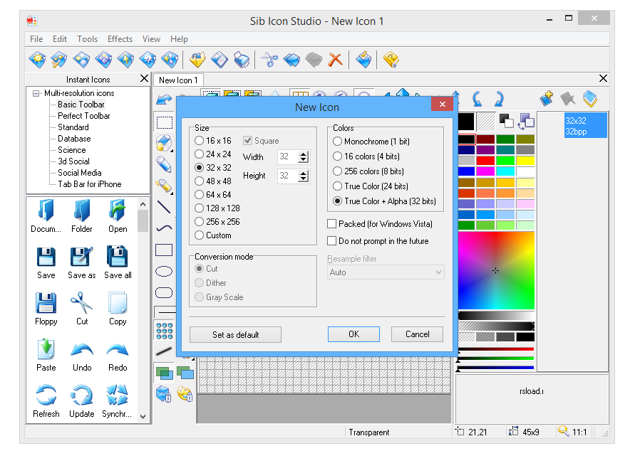The width and height of the screenshot is (635, 463).
Task: Pick the yellow swatch in the palette
Action: 525,161
